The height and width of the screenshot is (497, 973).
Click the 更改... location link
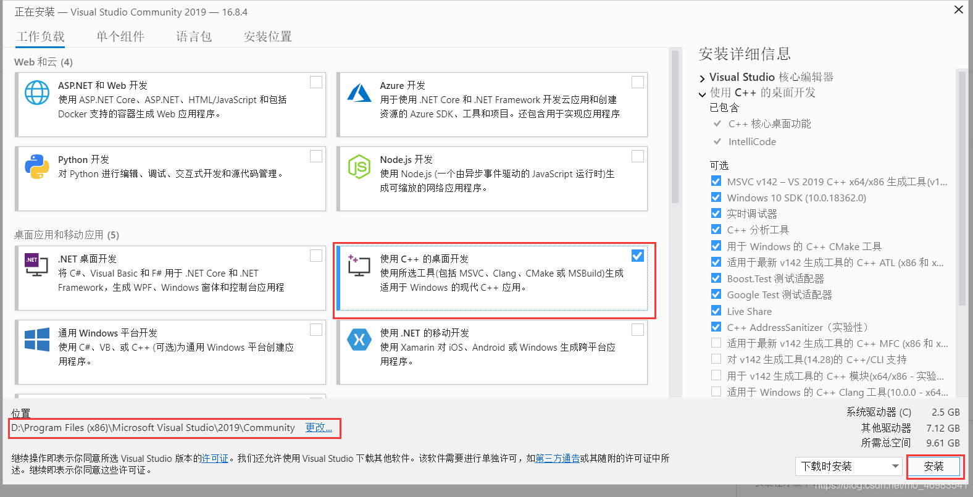(x=319, y=427)
